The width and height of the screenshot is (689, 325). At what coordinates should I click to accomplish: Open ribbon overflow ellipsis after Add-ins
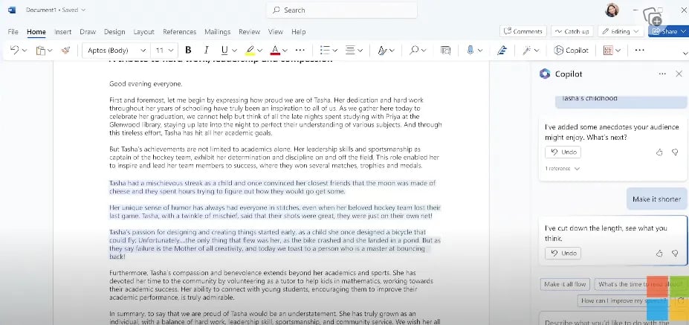coord(639,50)
